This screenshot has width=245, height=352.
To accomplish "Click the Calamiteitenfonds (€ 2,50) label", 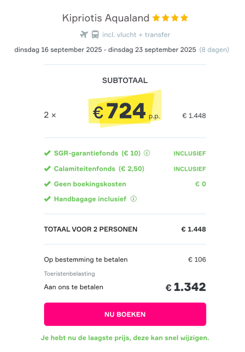I will (99, 169).
